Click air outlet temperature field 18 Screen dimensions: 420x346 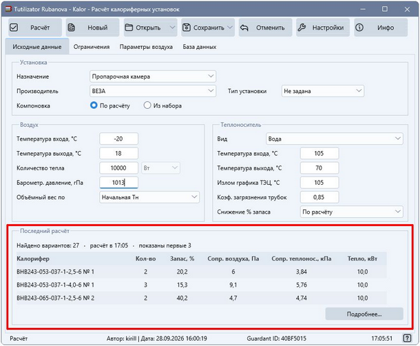pyautogui.click(x=119, y=154)
